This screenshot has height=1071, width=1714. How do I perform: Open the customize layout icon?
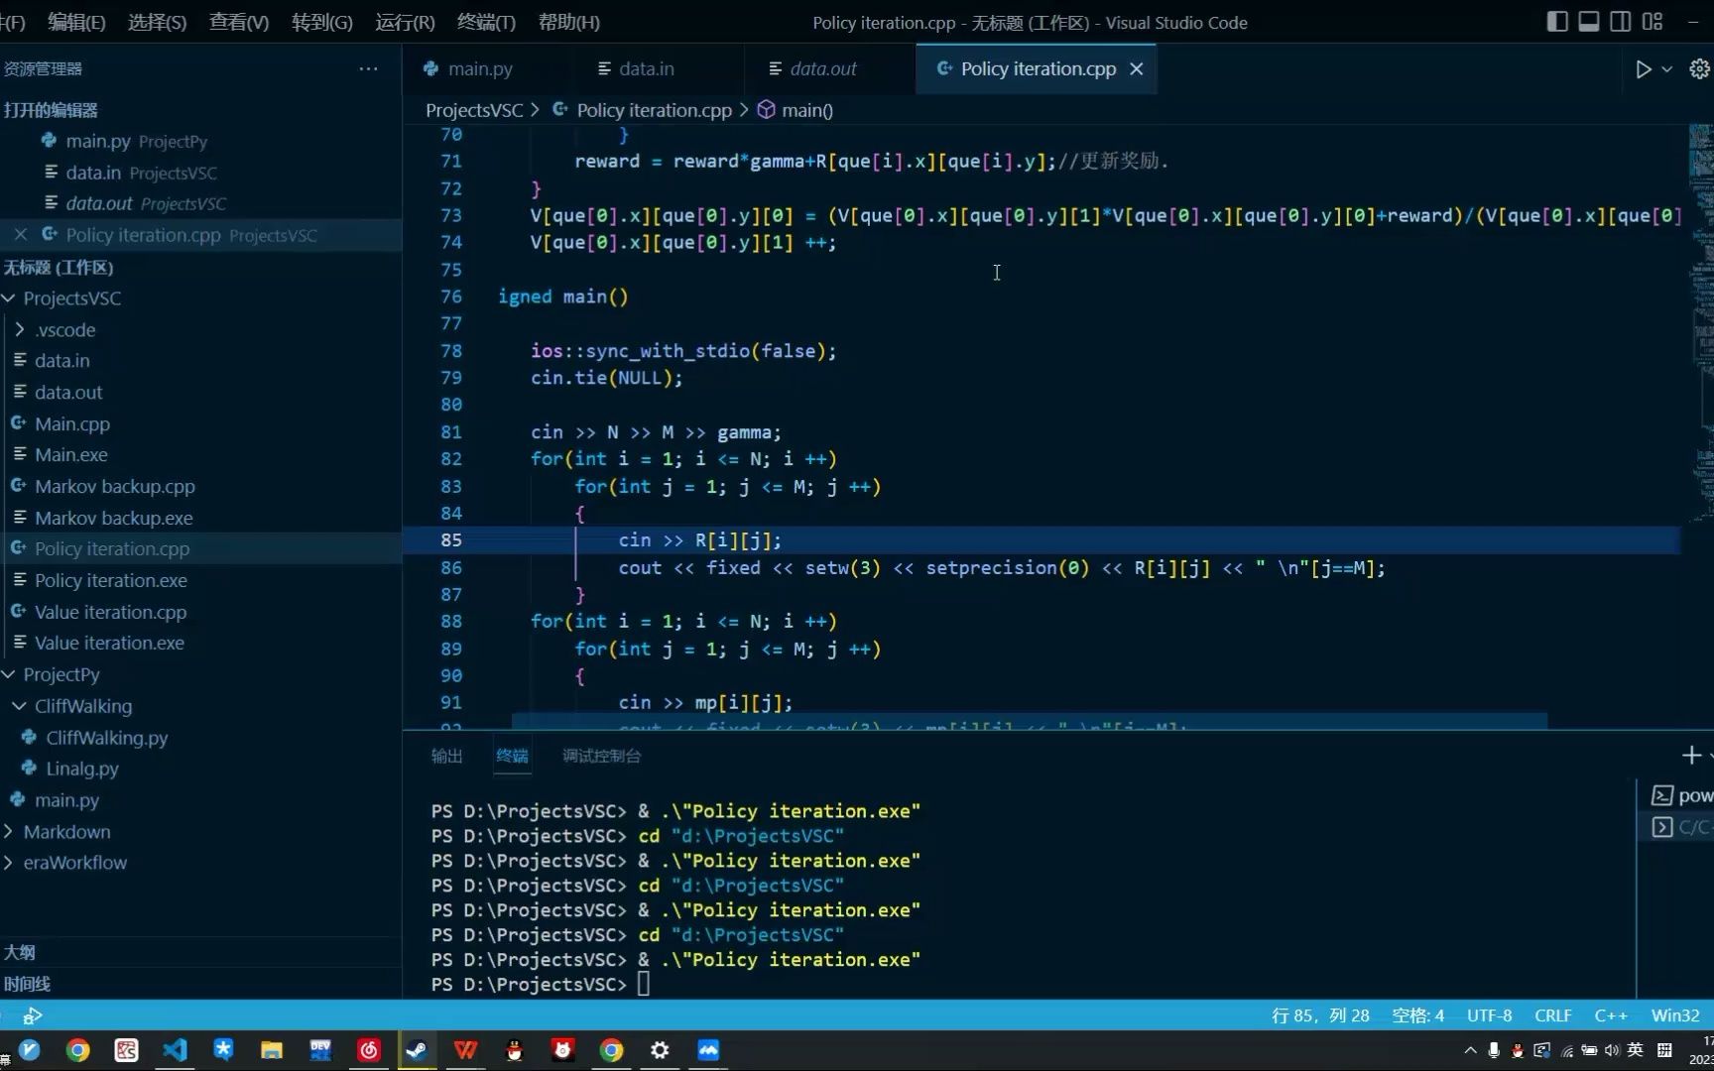click(x=1653, y=22)
